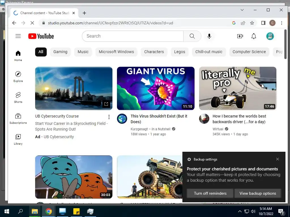Image resolution: width=290 pixels, height=217 pixels.
Task: Open Shorts in the sidebar
Action: coord(18,97)
